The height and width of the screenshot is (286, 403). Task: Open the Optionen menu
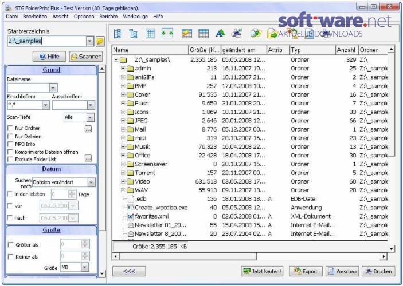(x=84, y=17)
